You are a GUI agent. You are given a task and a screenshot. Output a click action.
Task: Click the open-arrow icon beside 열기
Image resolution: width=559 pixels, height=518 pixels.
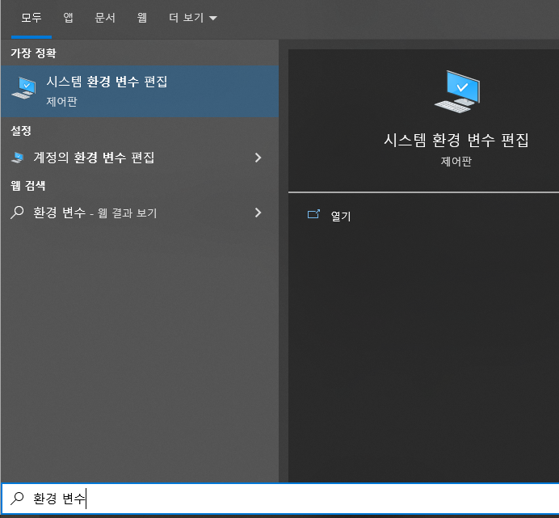click(313, 214)
